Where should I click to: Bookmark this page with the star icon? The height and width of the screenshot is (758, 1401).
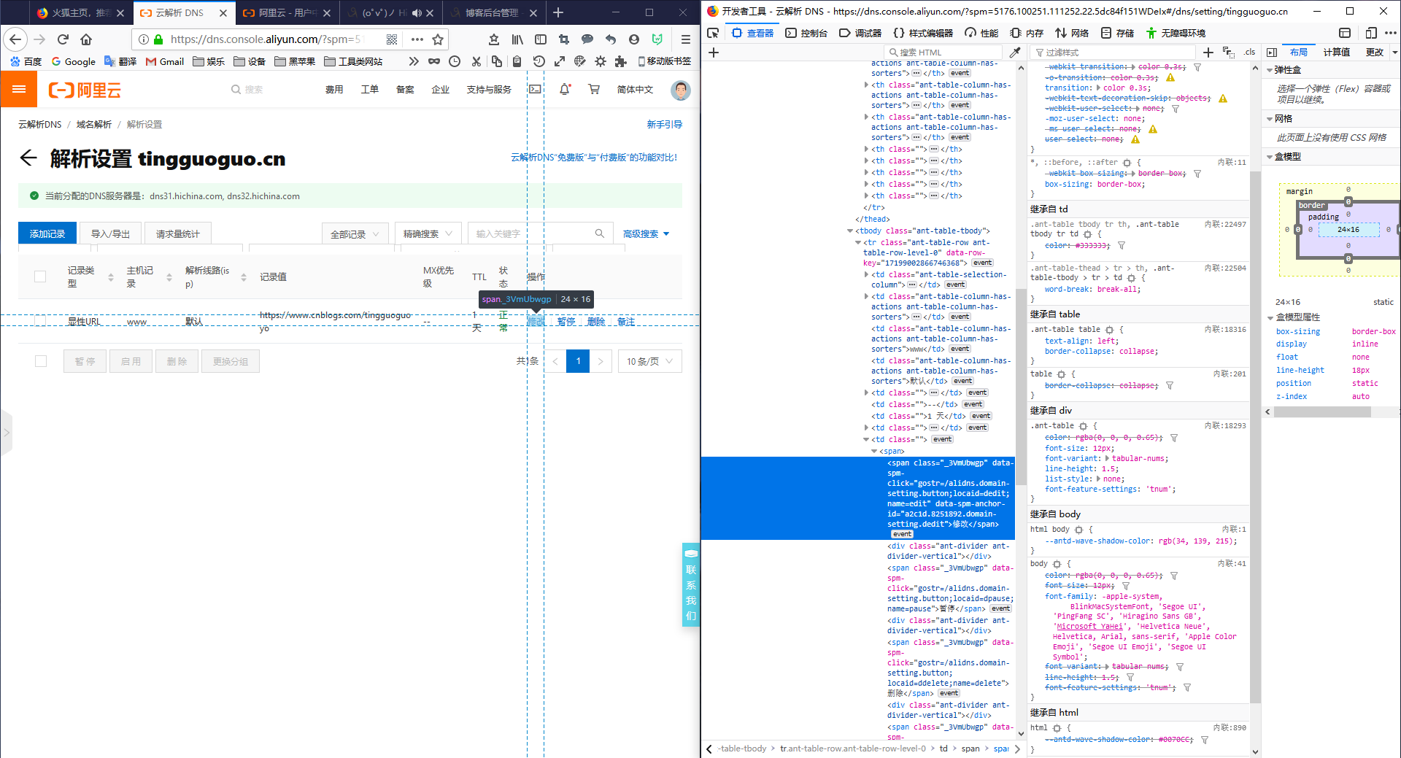(438, 39)
